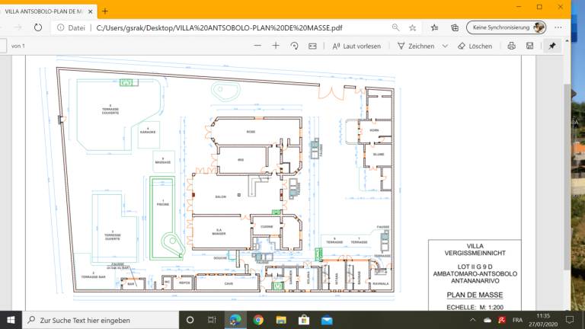Click the fit to page icon

point(312,46)
